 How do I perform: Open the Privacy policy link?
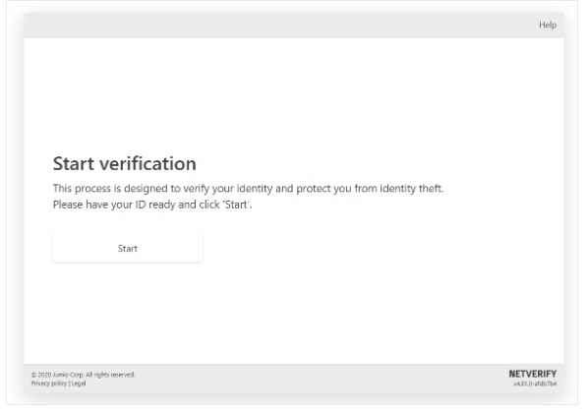click(x=49, y=383)
